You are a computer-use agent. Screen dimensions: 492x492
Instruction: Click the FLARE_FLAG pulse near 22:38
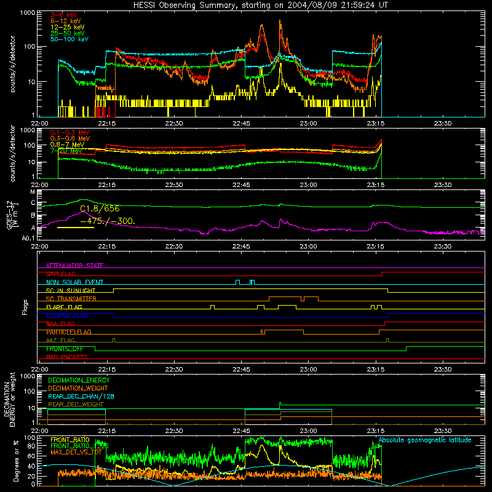pyautogui.click(x=212, y=307)
